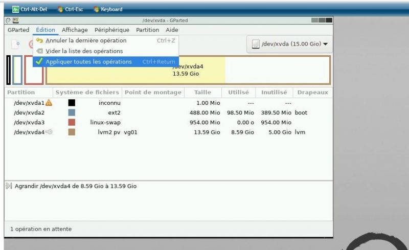Click the GParted app icon in title bar

(x=16, y=20)
